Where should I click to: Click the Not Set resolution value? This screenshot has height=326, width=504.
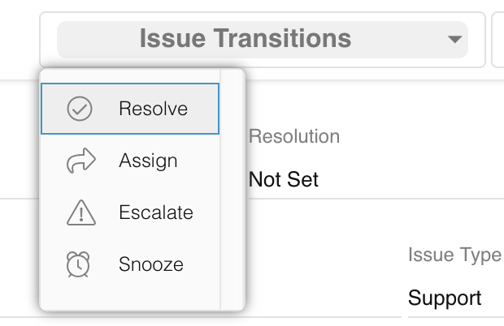(284, 179)
